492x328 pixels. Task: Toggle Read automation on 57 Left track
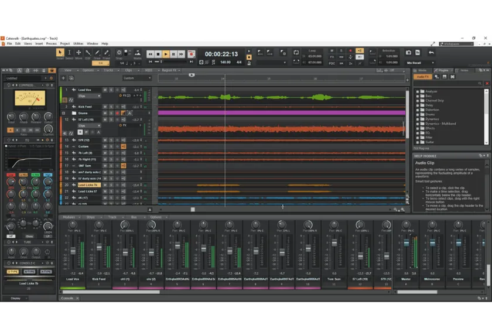point(80,132)
